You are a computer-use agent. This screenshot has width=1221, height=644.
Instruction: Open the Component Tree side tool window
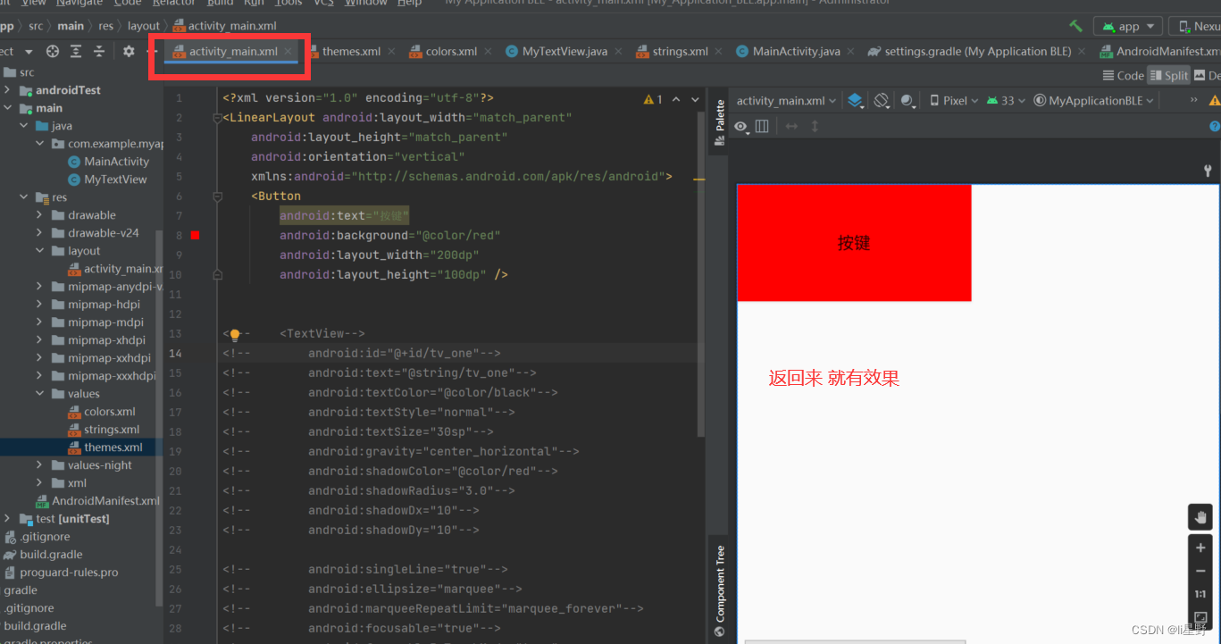pyautogui.click(x=720, y=590)
